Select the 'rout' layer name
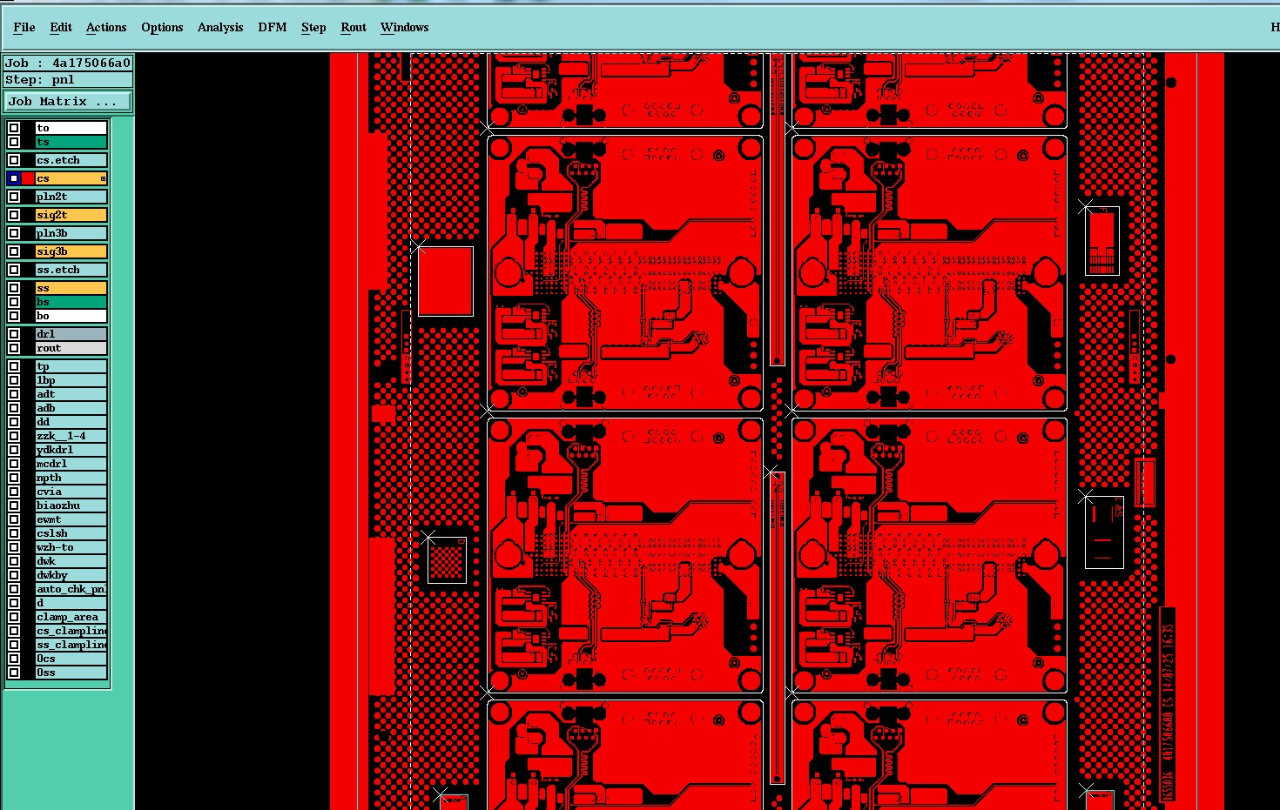This screenshot has height=810, width=1280. pos(71,348)
